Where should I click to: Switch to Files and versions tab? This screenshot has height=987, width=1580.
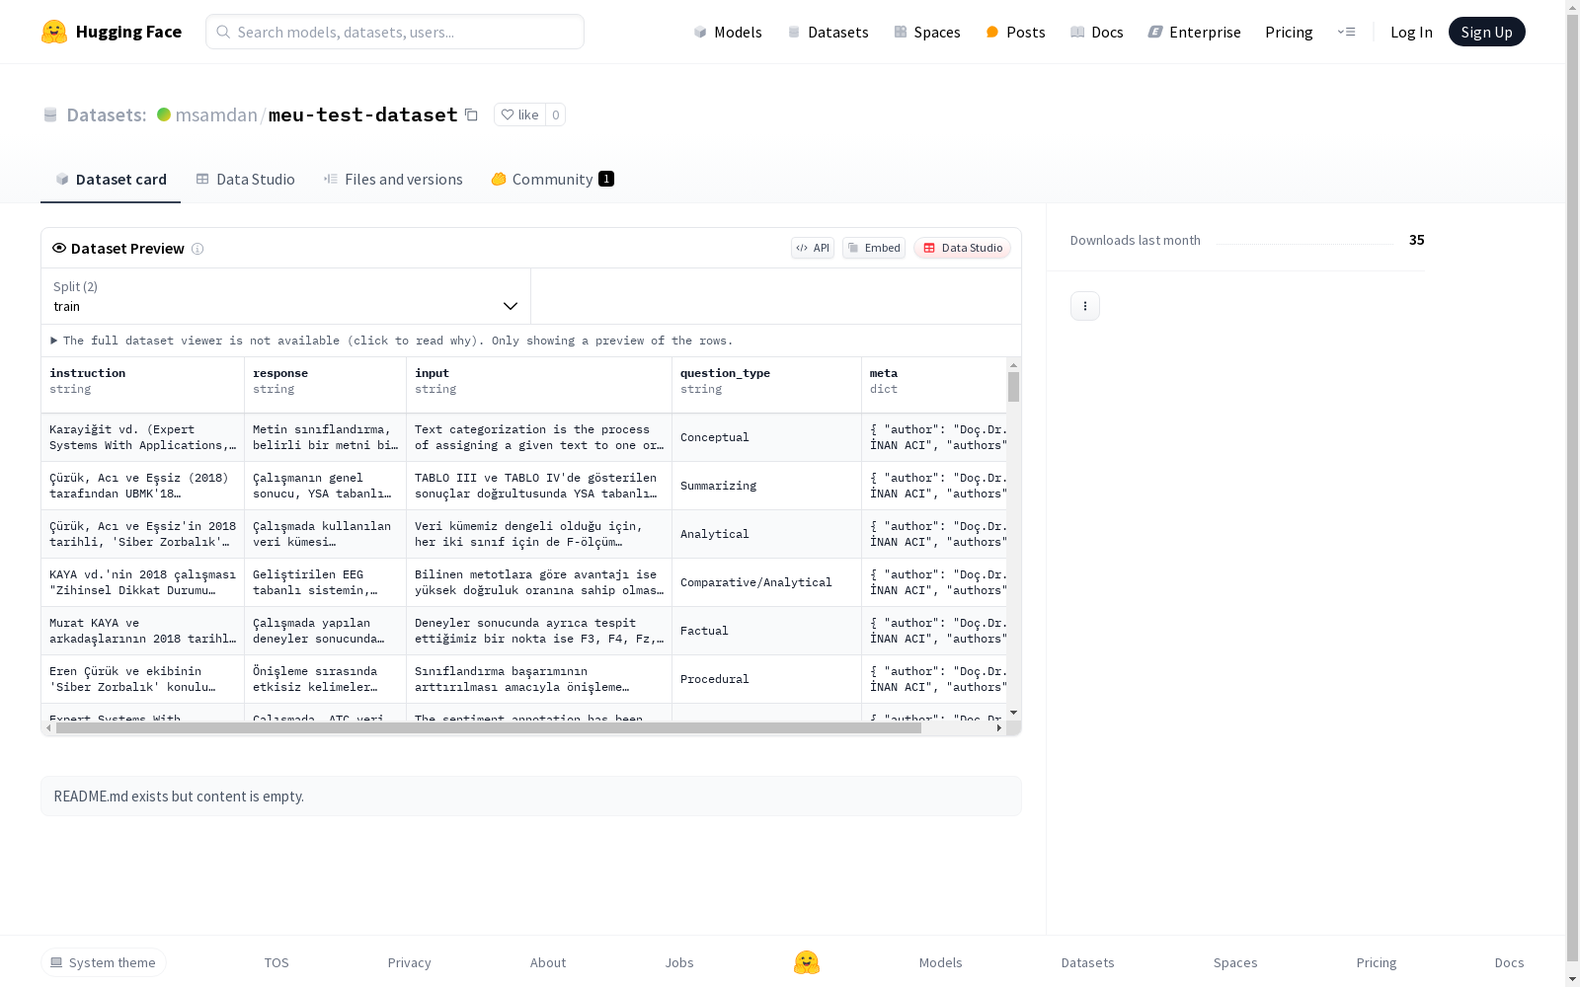[x=393, y=179]
